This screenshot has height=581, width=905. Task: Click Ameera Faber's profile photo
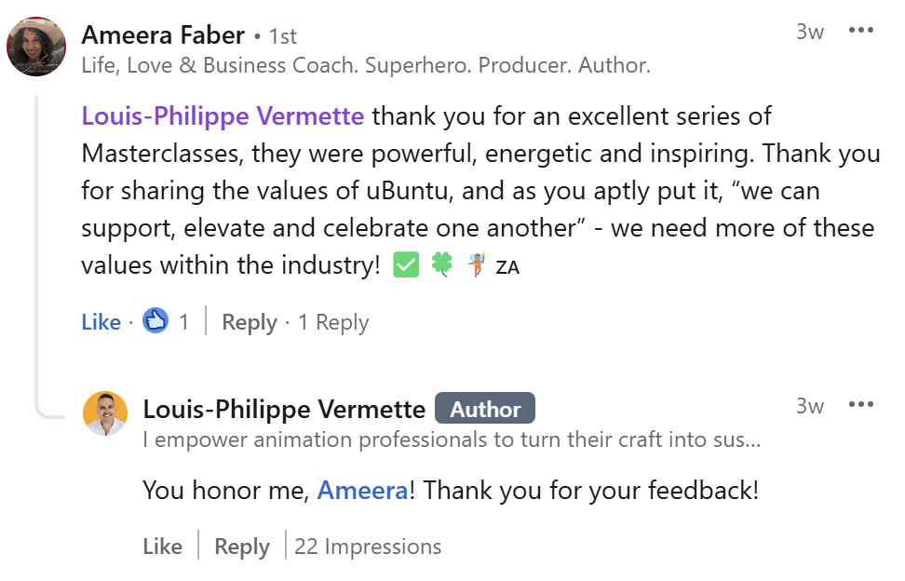(35, 46)
